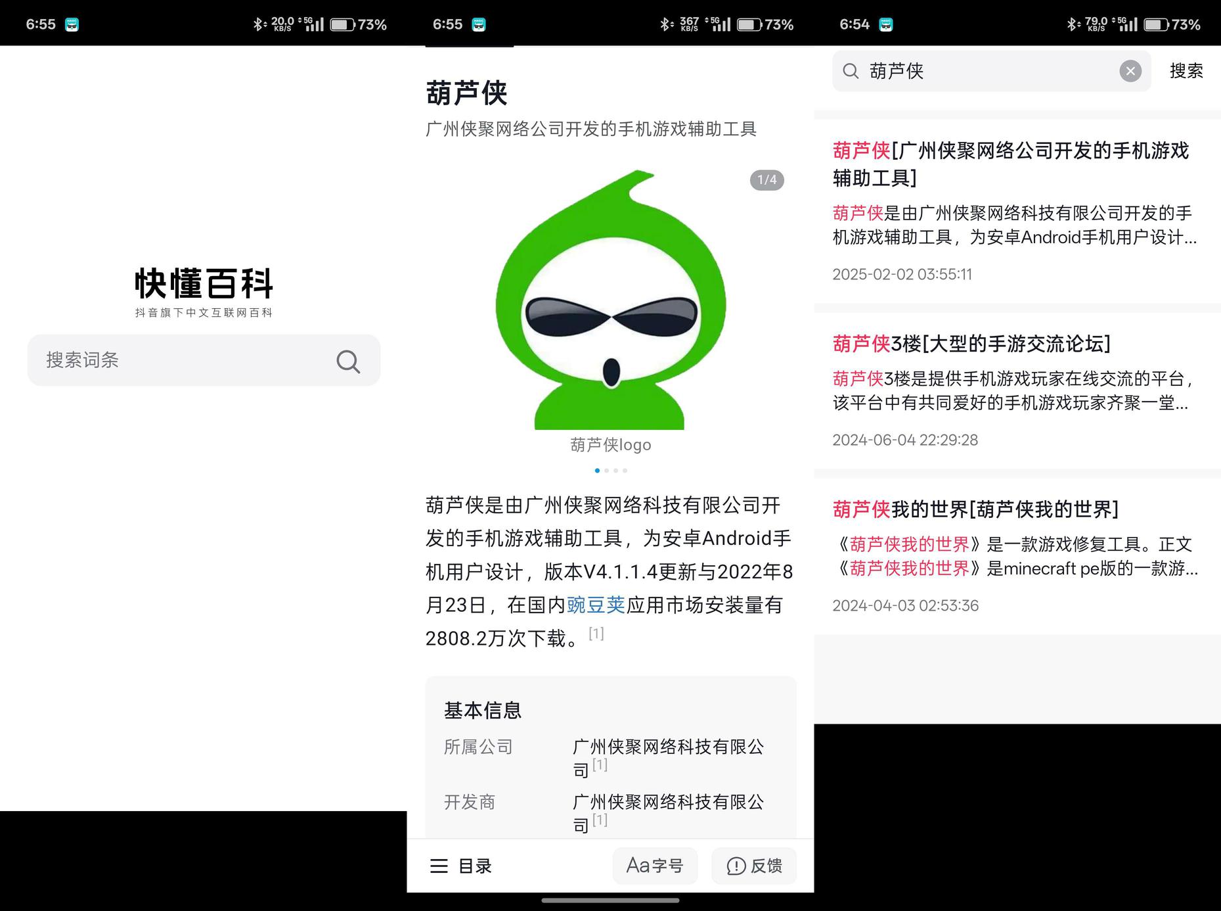Select the first carousel dot indicator
The height and width of the screenshot is (911, 1221).
(597, 471)
